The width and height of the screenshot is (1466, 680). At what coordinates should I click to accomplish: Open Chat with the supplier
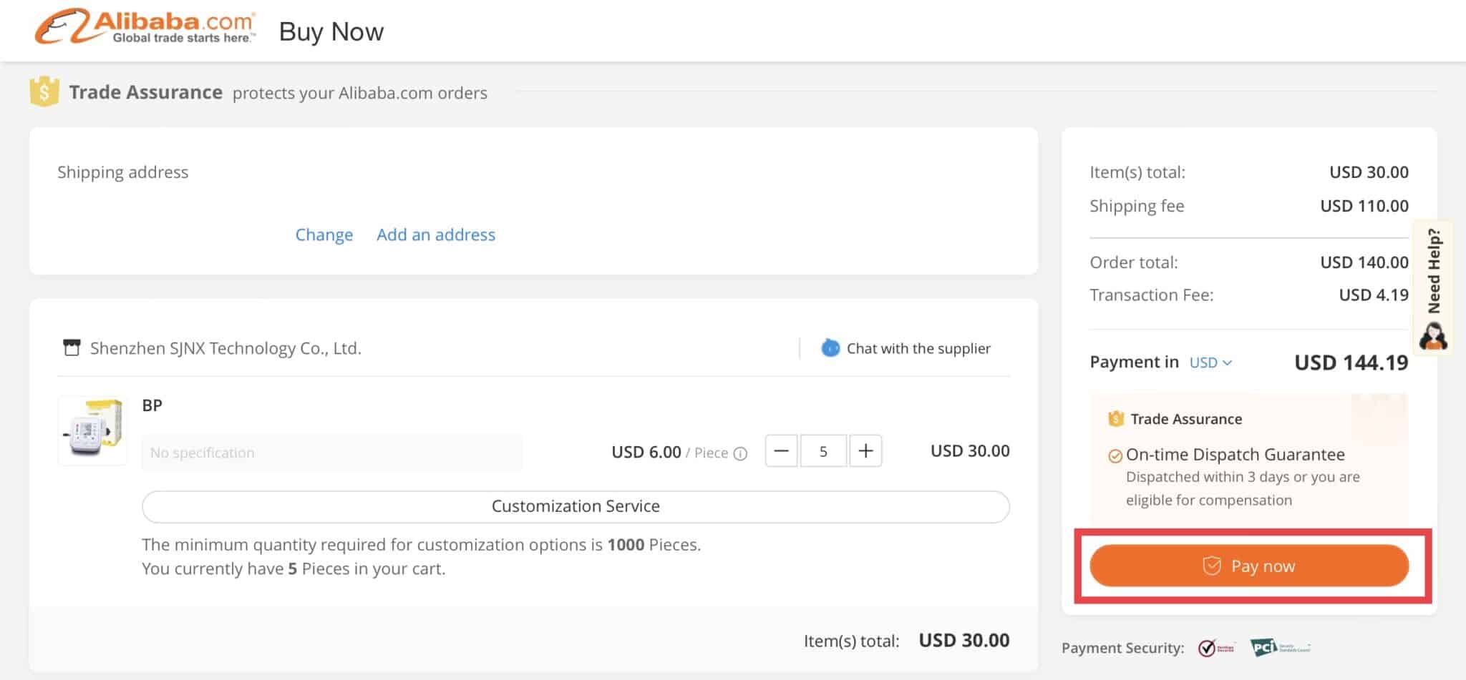click(918, 348)
